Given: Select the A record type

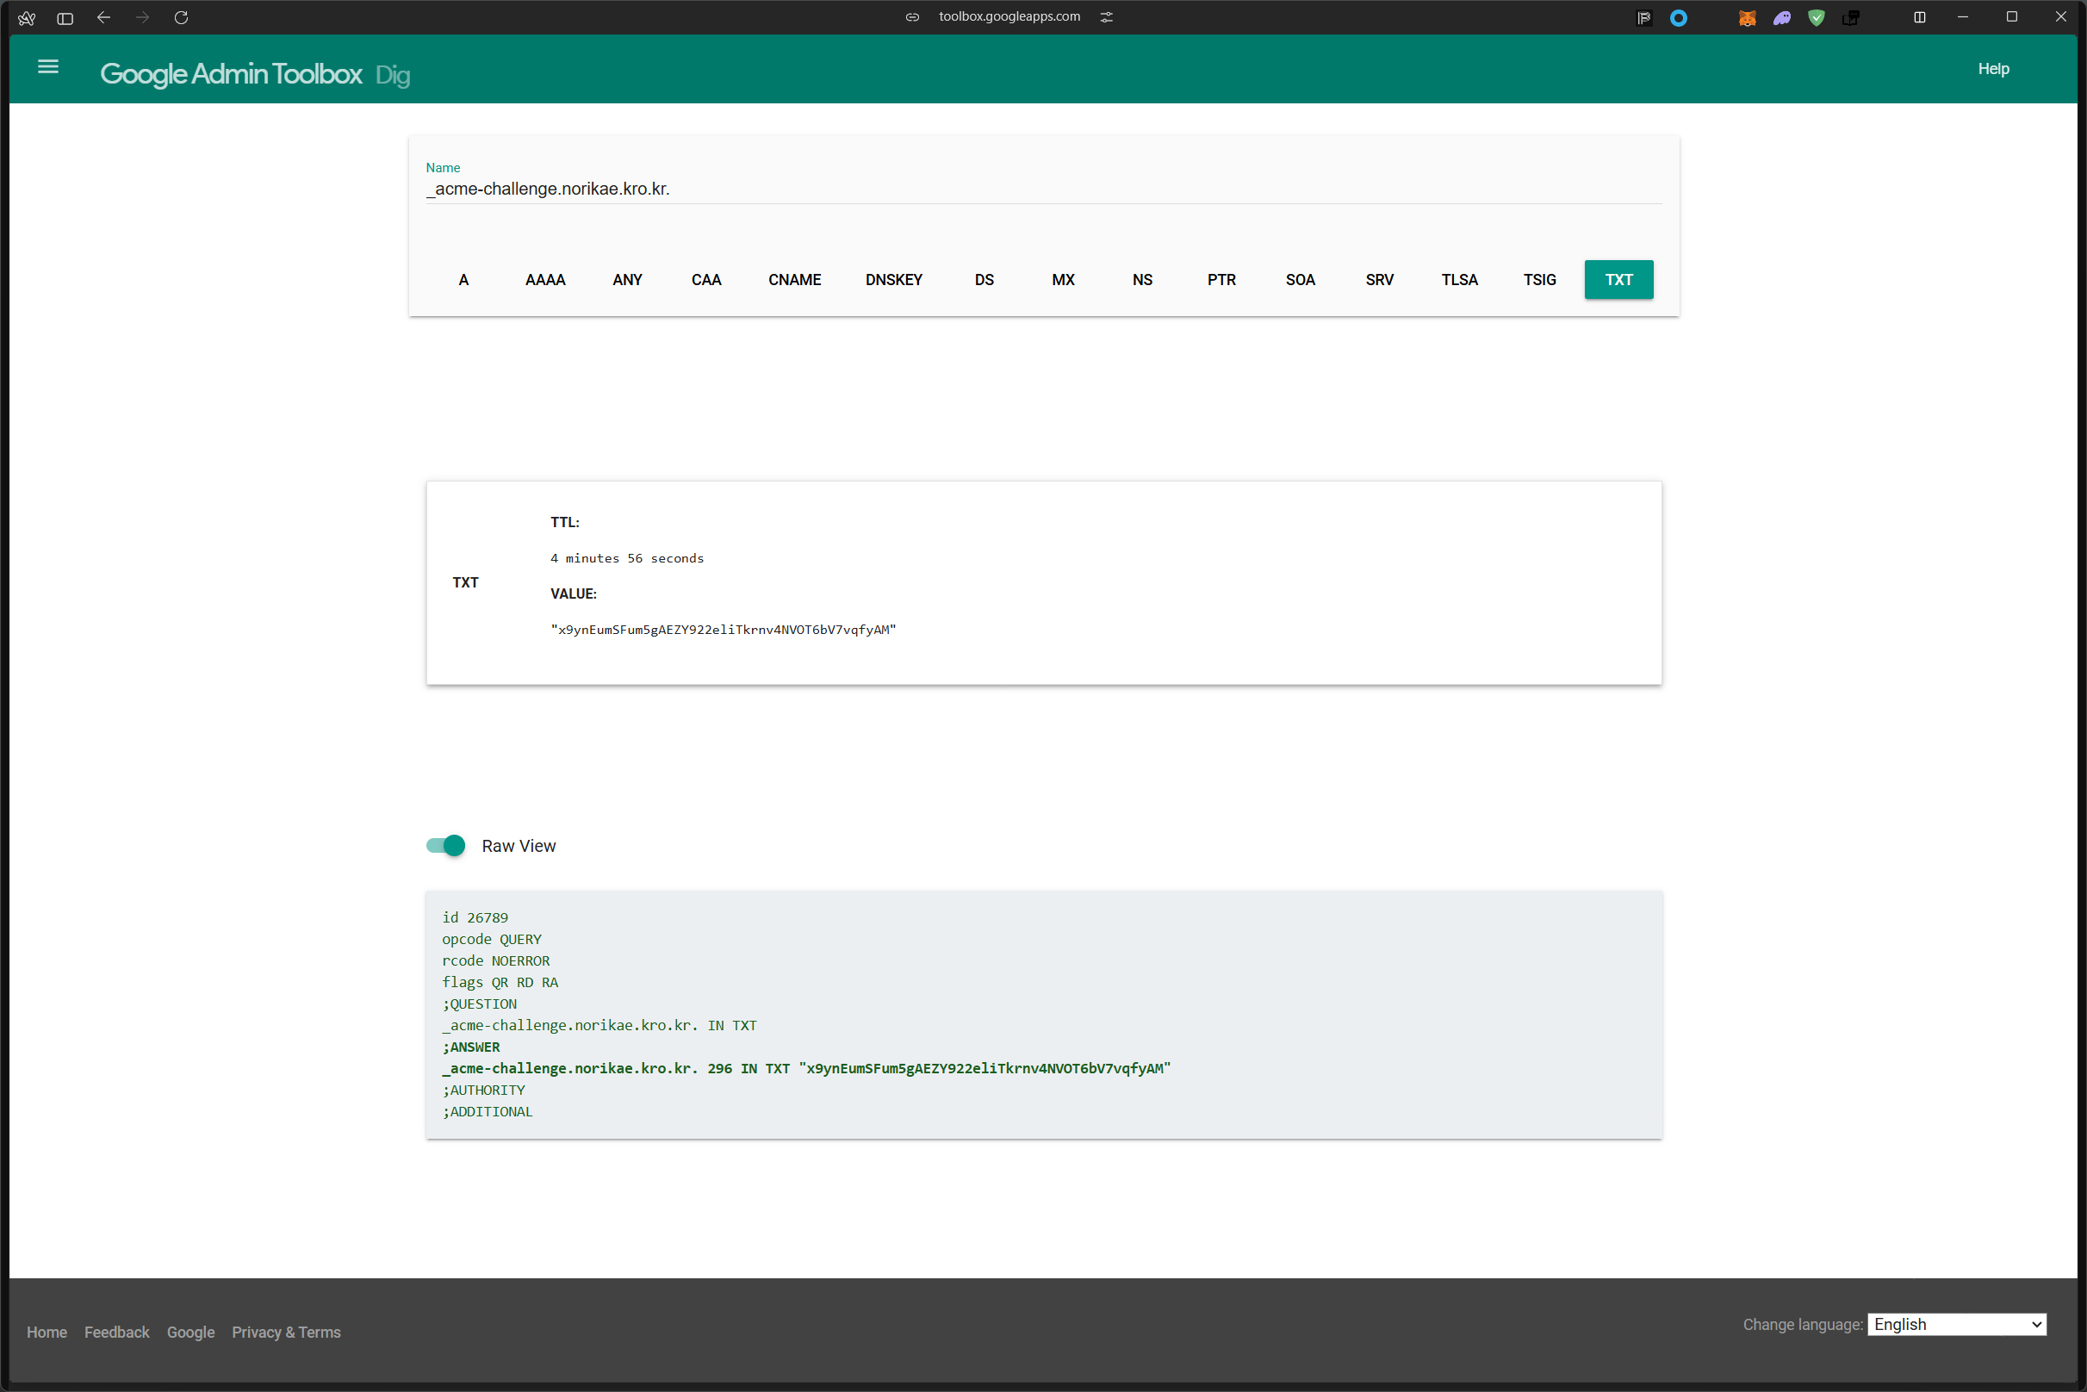Looking at the screenshot, I should pos(463,280).
